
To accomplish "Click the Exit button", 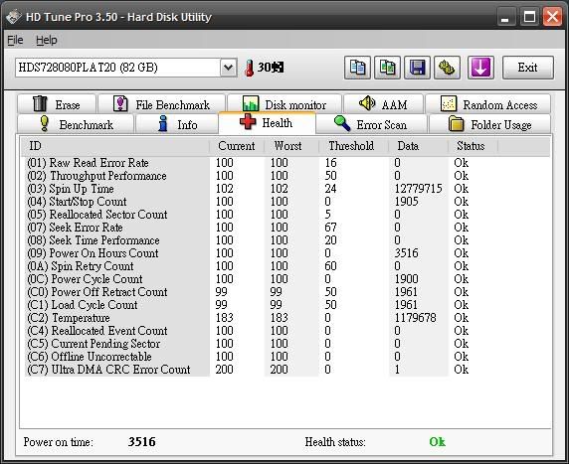I will [528, 68].
